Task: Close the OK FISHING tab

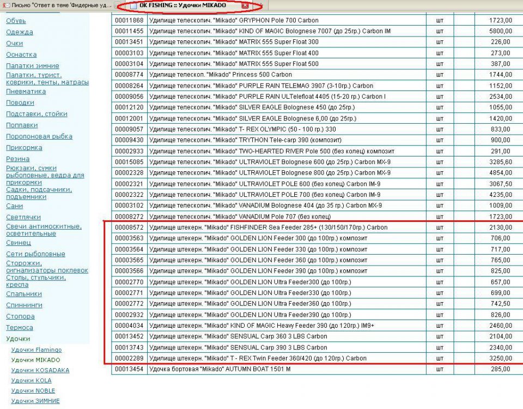Action: point(245,5)
